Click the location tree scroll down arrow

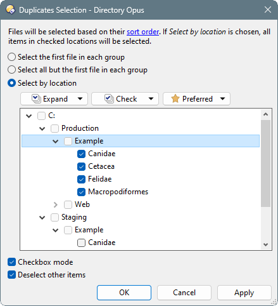click(x=266, y=244)
